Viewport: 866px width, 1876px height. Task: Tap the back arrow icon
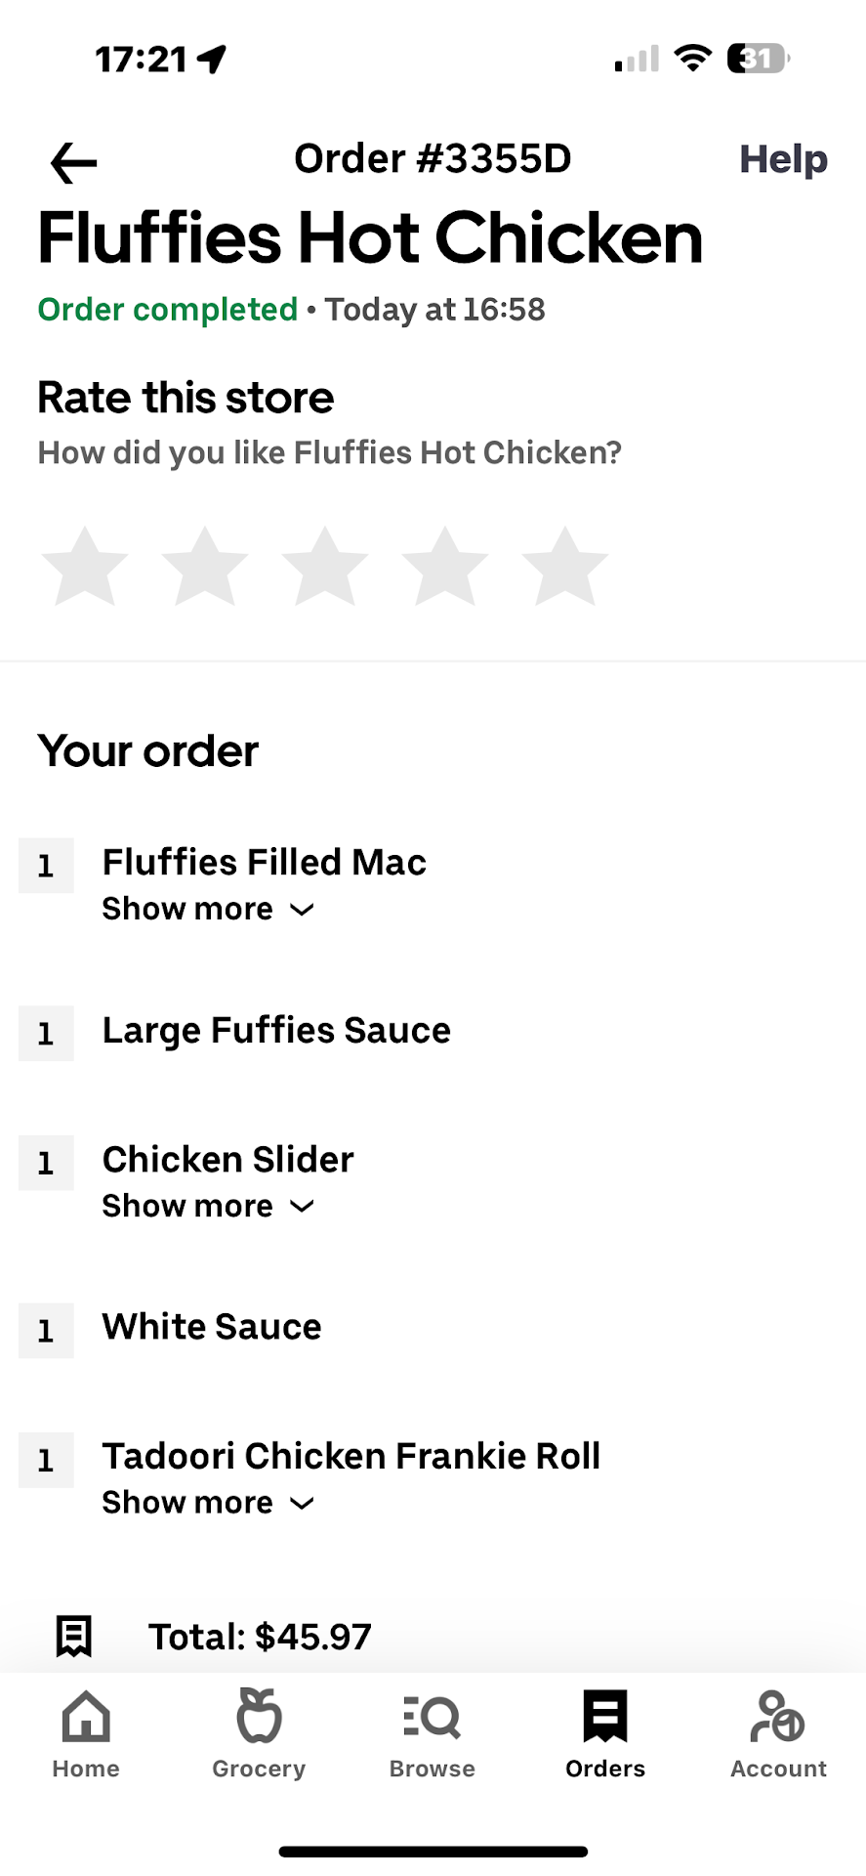[73, 162]
